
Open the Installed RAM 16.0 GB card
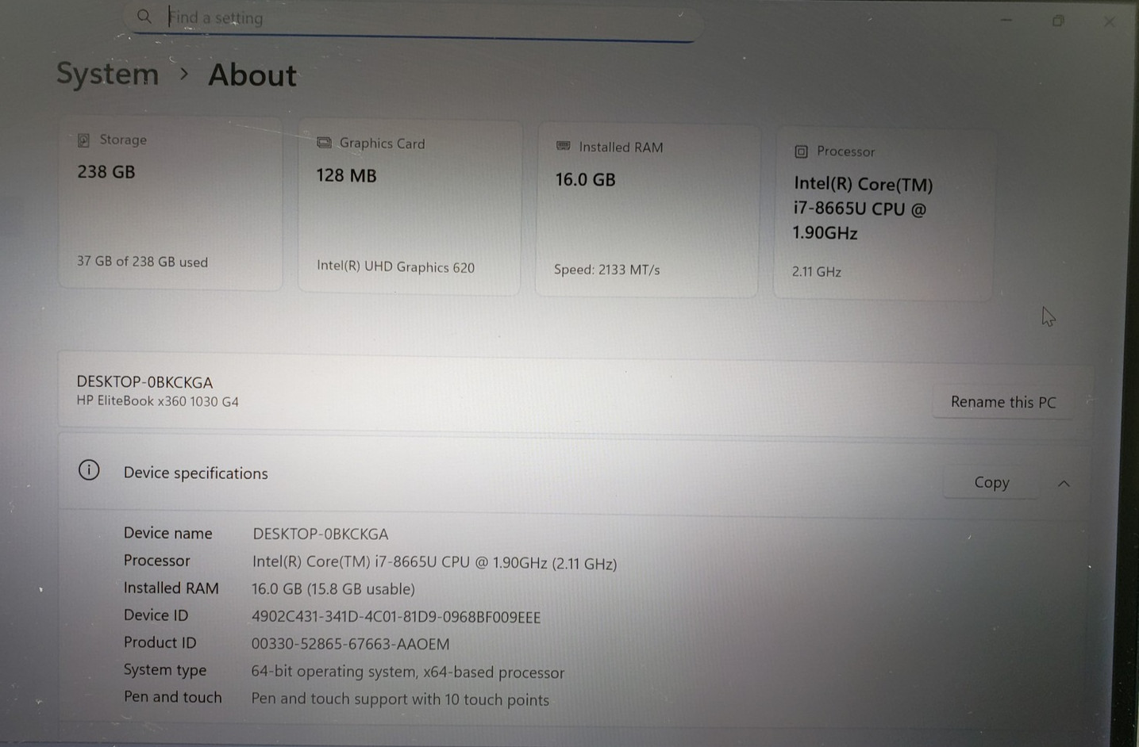647,210
